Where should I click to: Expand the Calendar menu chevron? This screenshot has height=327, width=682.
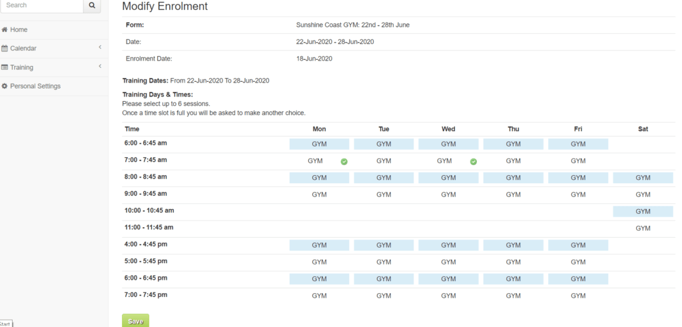[100, 47]
